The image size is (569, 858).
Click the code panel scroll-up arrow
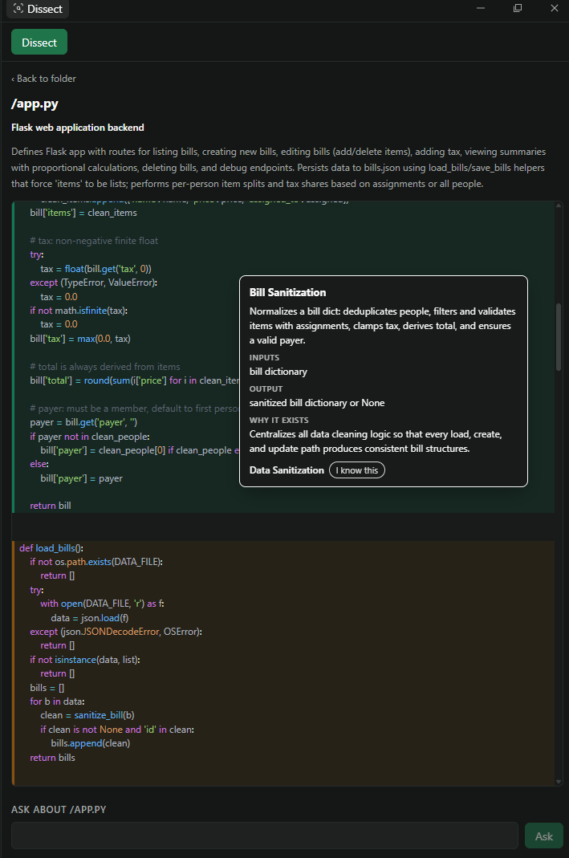558,205
